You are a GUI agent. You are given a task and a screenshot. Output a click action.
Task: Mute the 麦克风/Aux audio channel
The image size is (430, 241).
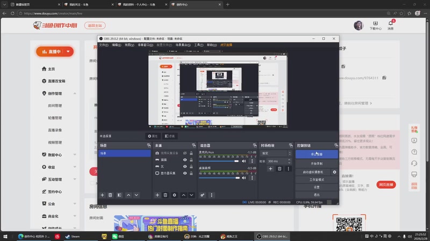pyautogui.click(x=244, y=161)
